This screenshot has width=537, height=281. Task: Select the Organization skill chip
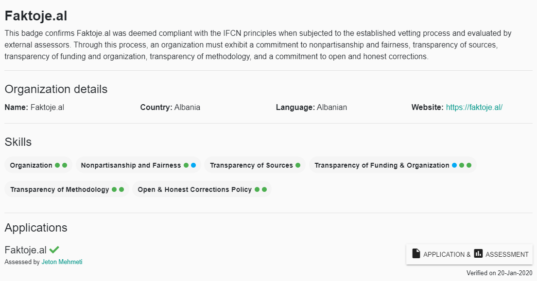click(38, 165)
